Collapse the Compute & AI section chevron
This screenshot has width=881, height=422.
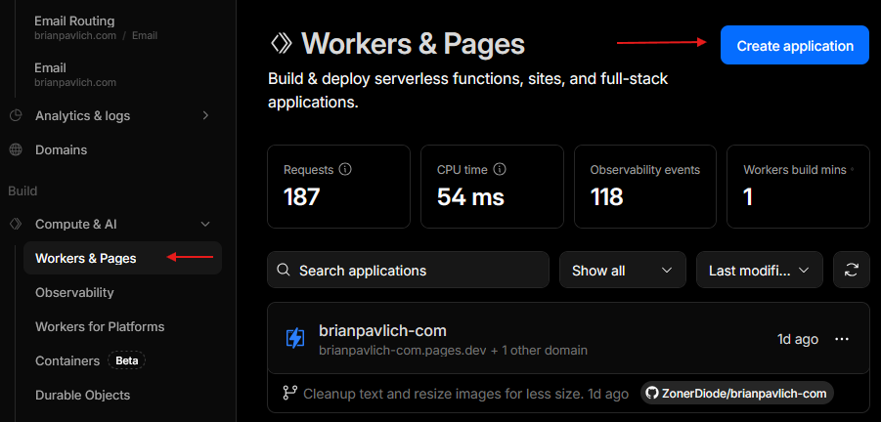tap(204, 224)
